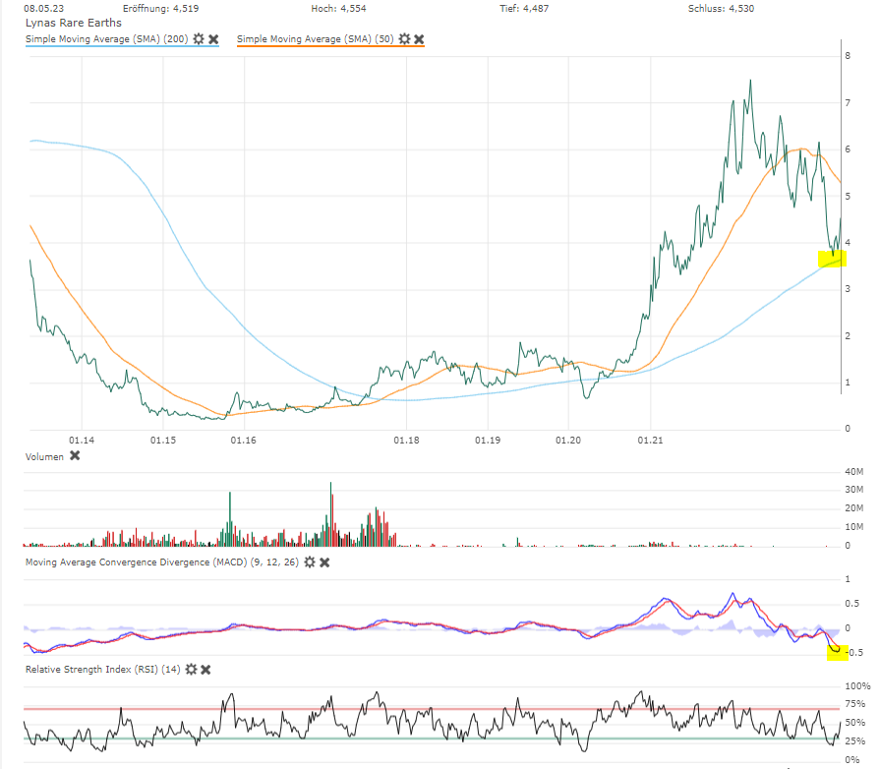Screen dimensions: 879x769
Task: Open MACD indicator settings gear
Action: [x=310, y=562]
